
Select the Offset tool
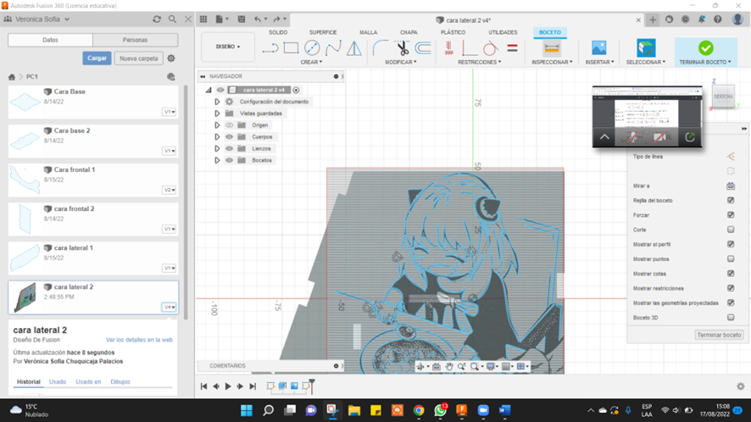click(x=423, y=48)
